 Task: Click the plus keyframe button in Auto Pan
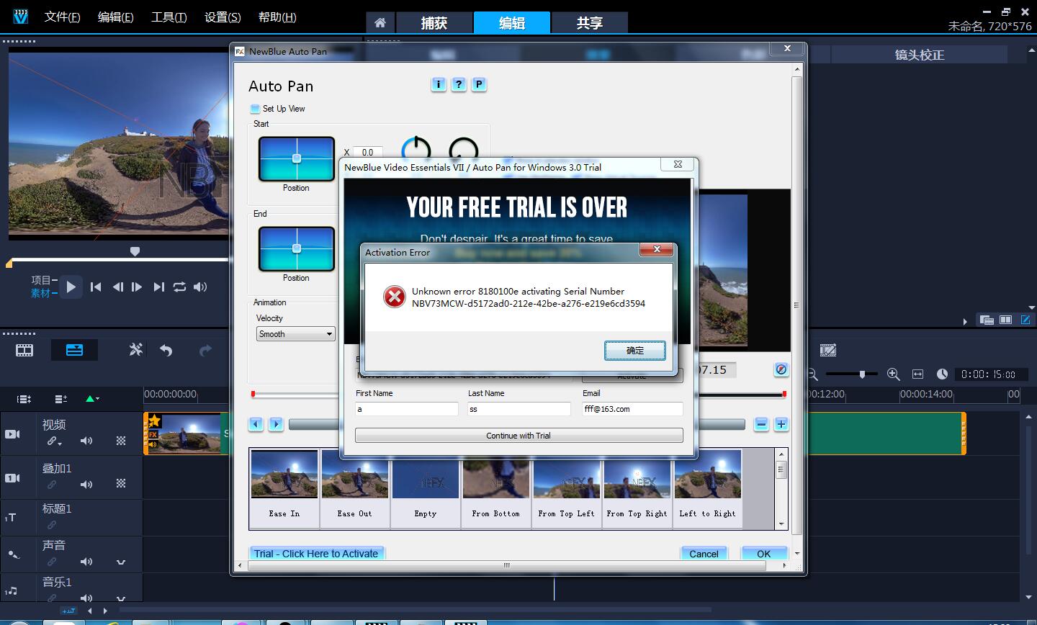point(781,424)
